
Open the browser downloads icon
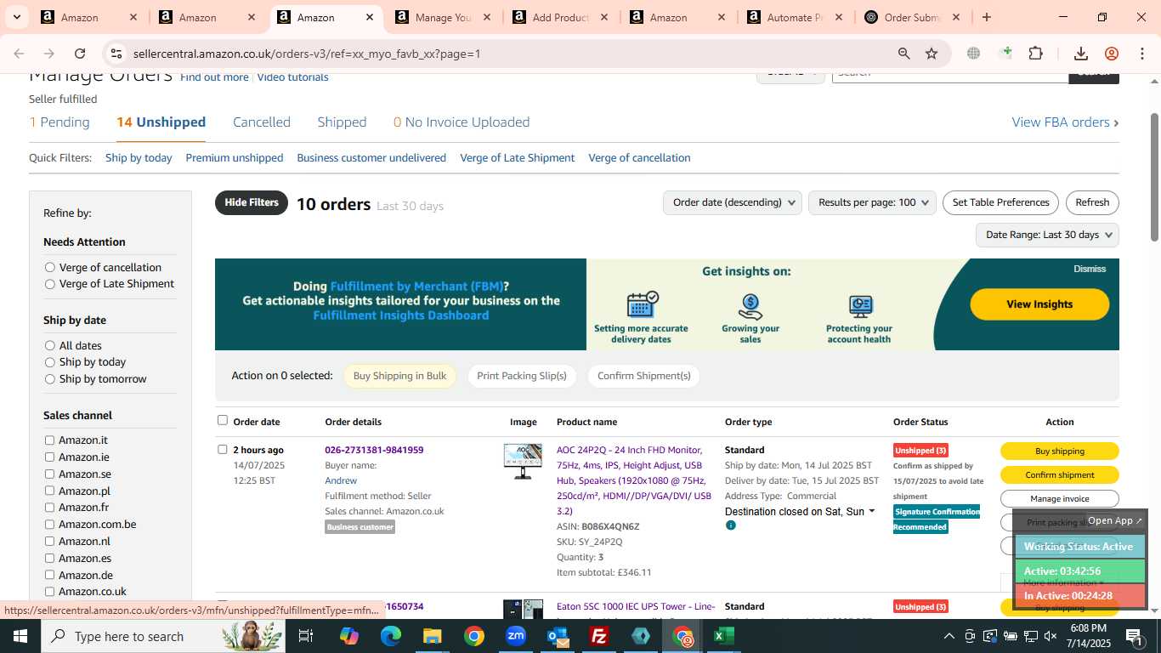(x=1081, y=54)
